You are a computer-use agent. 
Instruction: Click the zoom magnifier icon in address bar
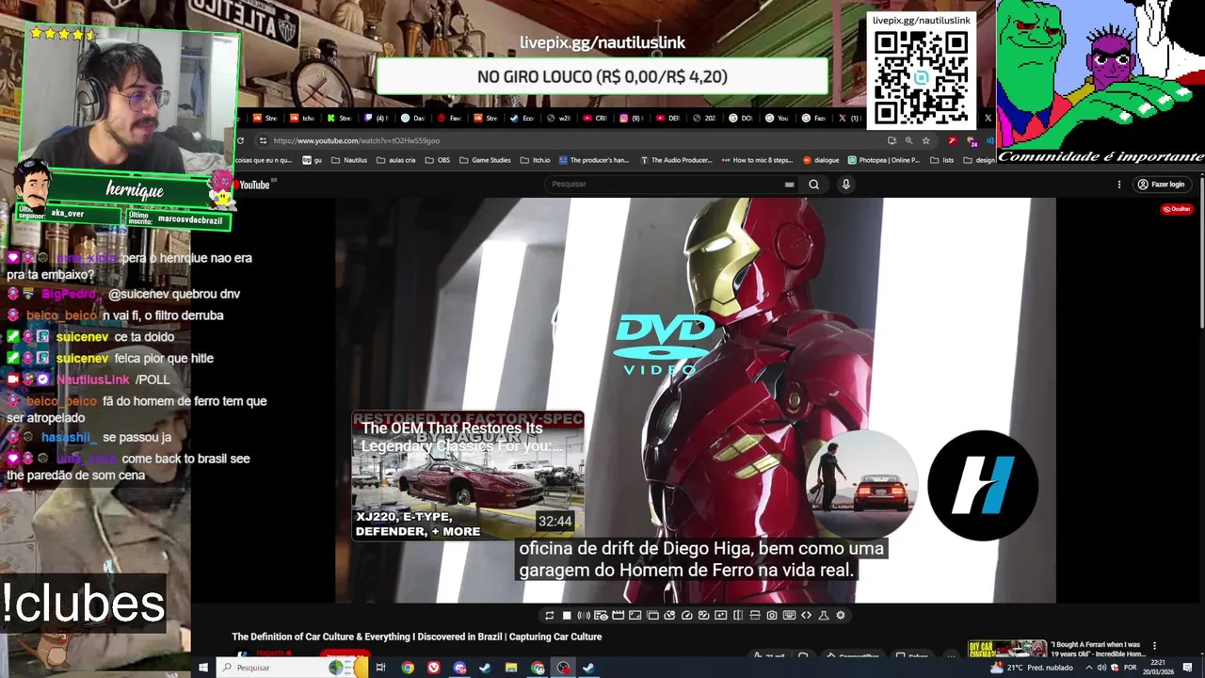coord(908,140)
